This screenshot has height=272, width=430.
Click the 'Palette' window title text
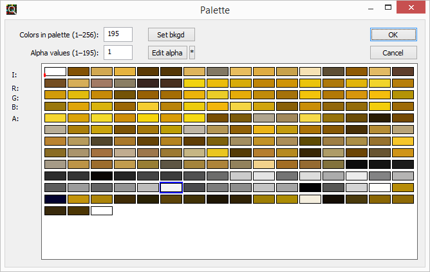pyautogui.click(x=215, y=10)
